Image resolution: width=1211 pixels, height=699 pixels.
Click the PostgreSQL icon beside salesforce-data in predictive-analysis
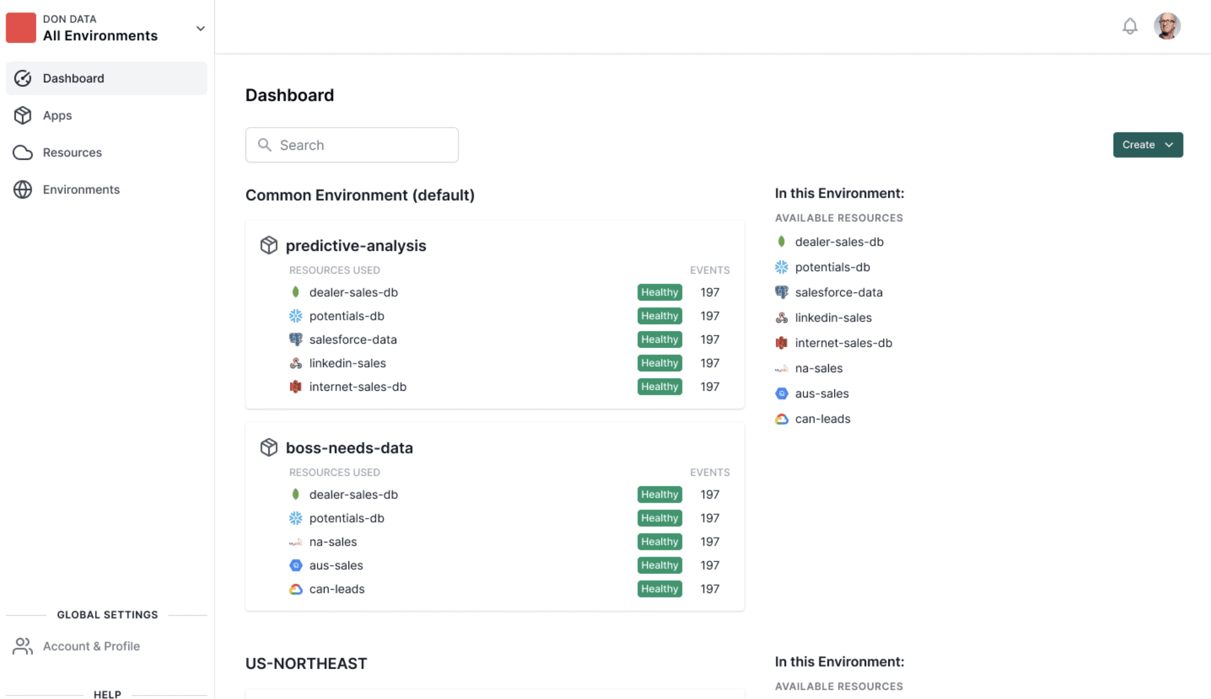pyautogui.click(x=295, y=340)
